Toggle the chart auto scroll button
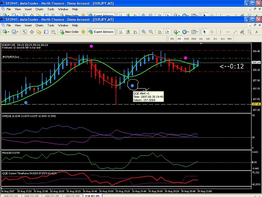Image resolution: width=262 pixels, height=197 pixels. pos(160,32)
